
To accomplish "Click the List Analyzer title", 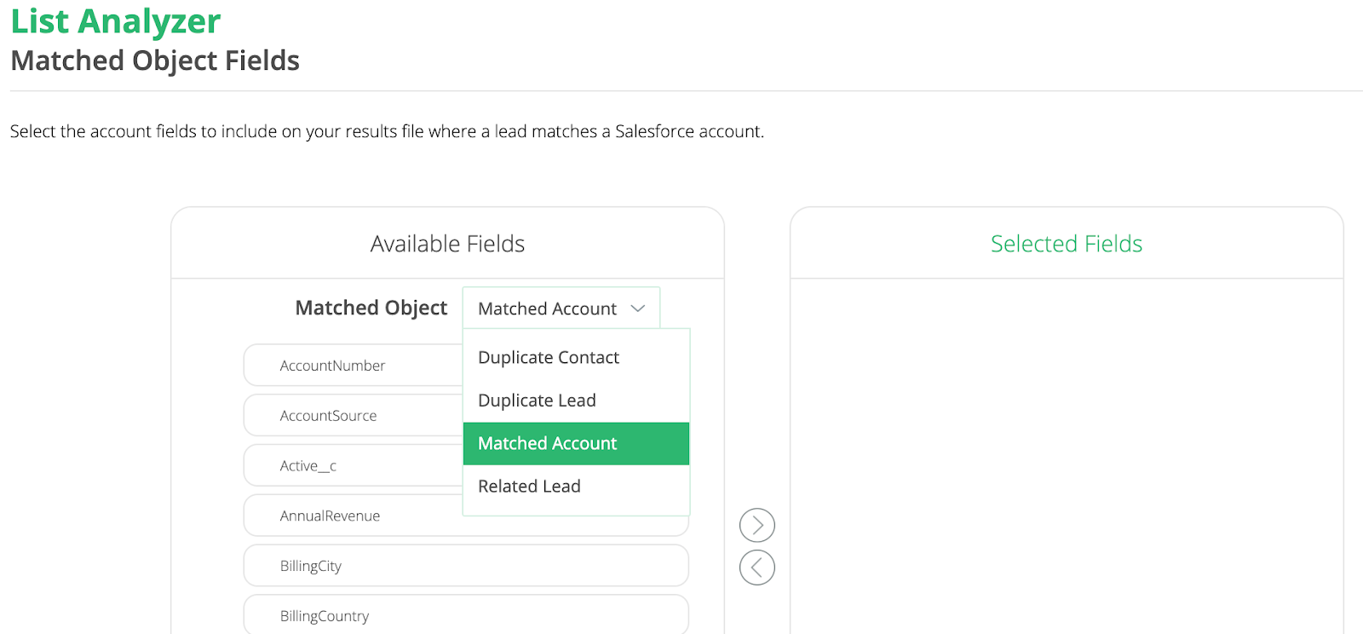I will (x=116, y=21).
